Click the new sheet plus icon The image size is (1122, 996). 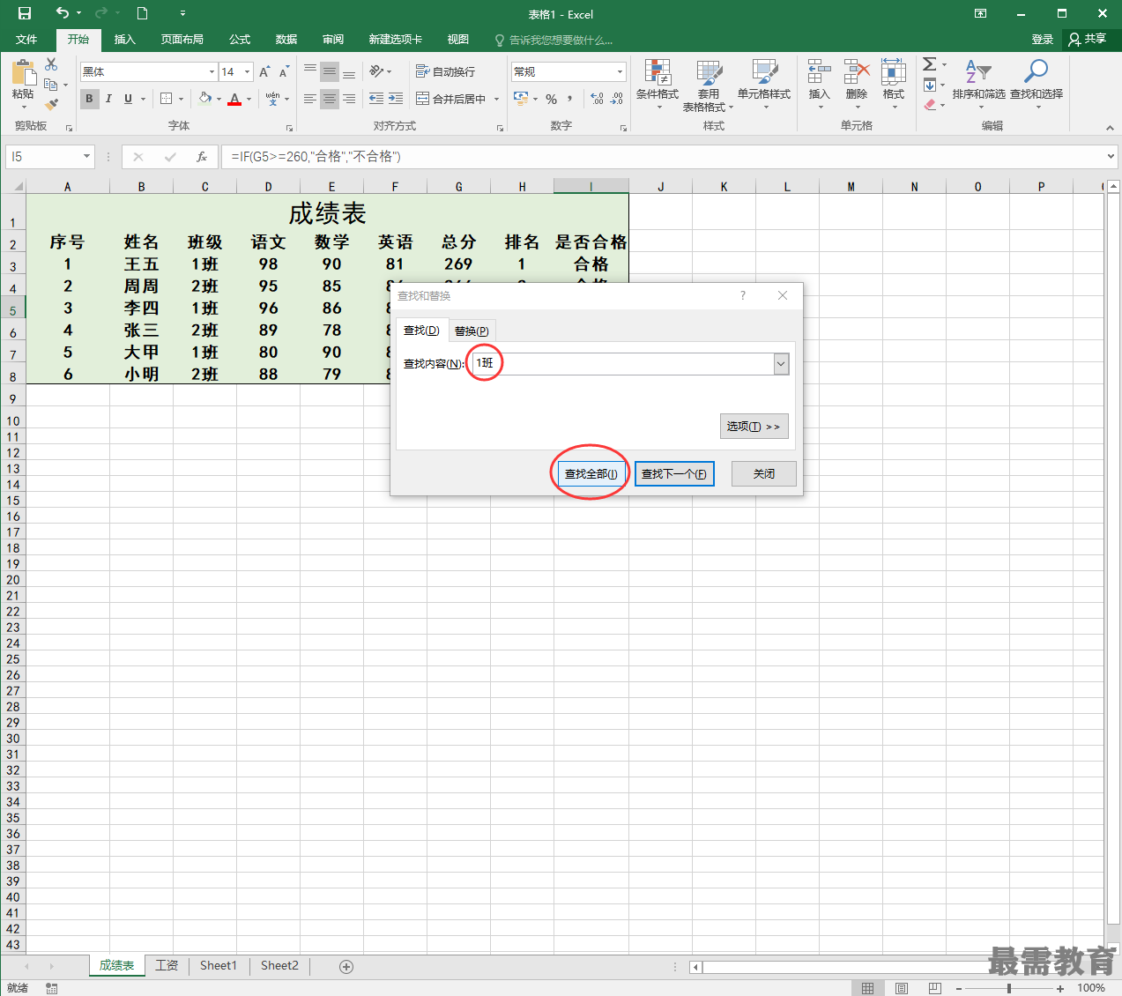[346, 967]
